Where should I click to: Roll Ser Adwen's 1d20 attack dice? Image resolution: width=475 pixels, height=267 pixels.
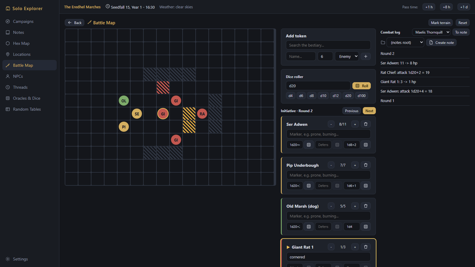click(x=309, y=145)
